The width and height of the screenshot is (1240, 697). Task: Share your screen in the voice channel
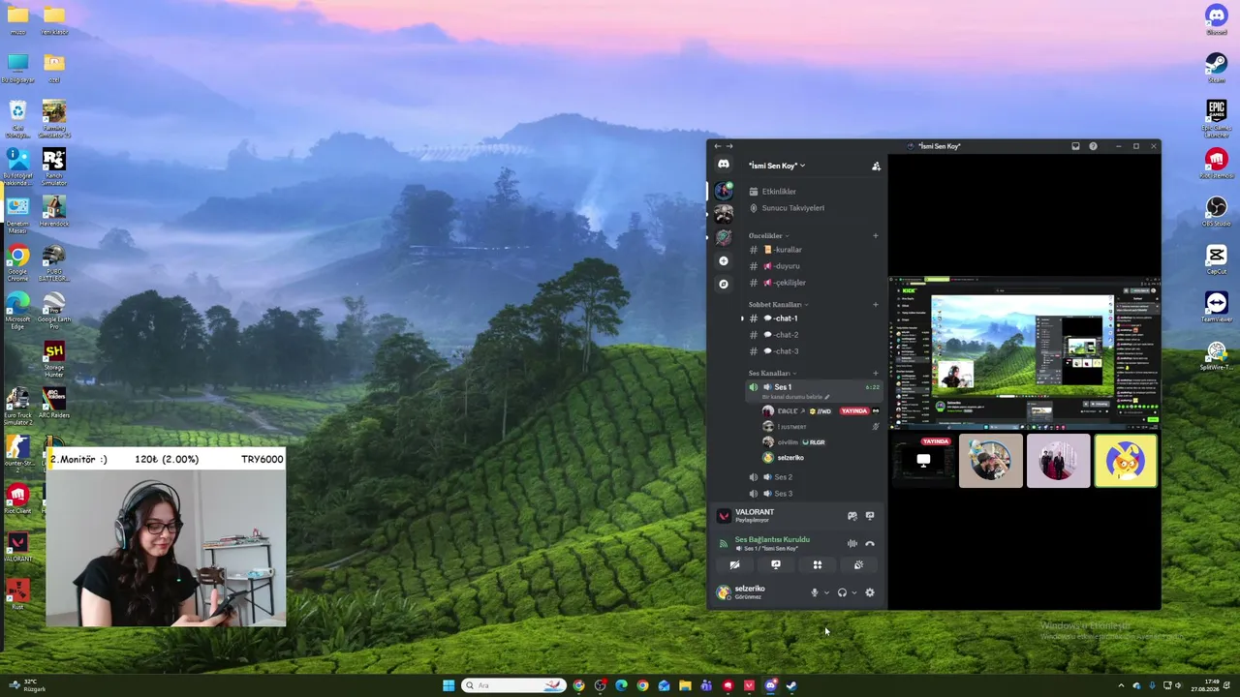tap(776, 565)
